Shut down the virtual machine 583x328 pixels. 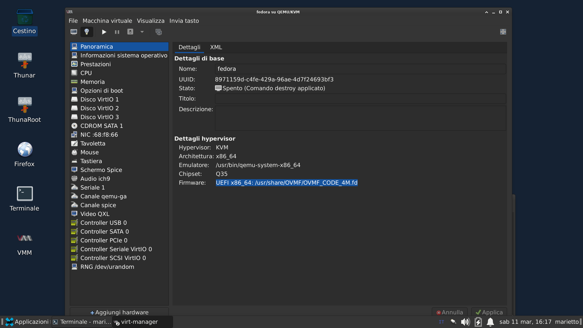point(130,32)
